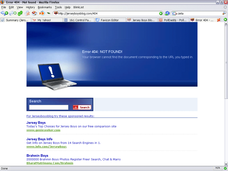Screen dimensions: 228x171
Task: Open the address bar history dropdown
Action: 161,13
